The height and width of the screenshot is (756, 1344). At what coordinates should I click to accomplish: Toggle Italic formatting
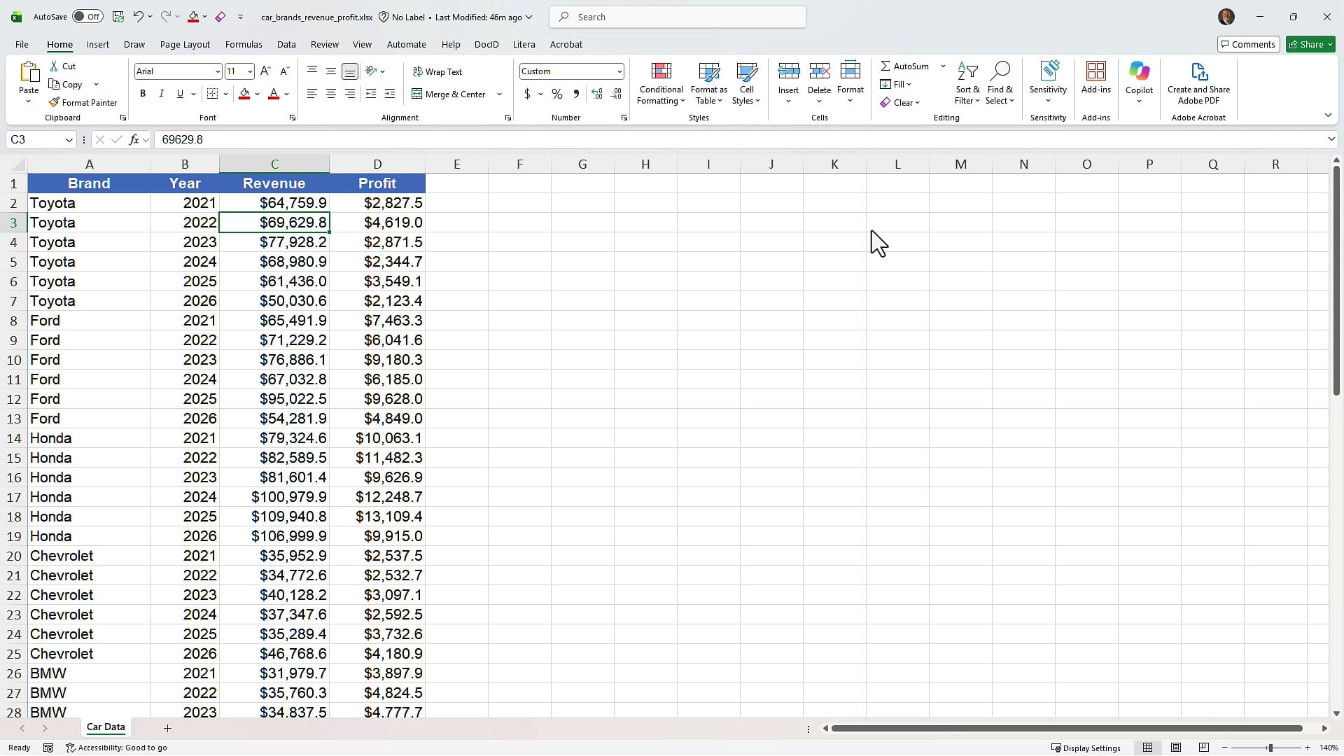(161, 94)
